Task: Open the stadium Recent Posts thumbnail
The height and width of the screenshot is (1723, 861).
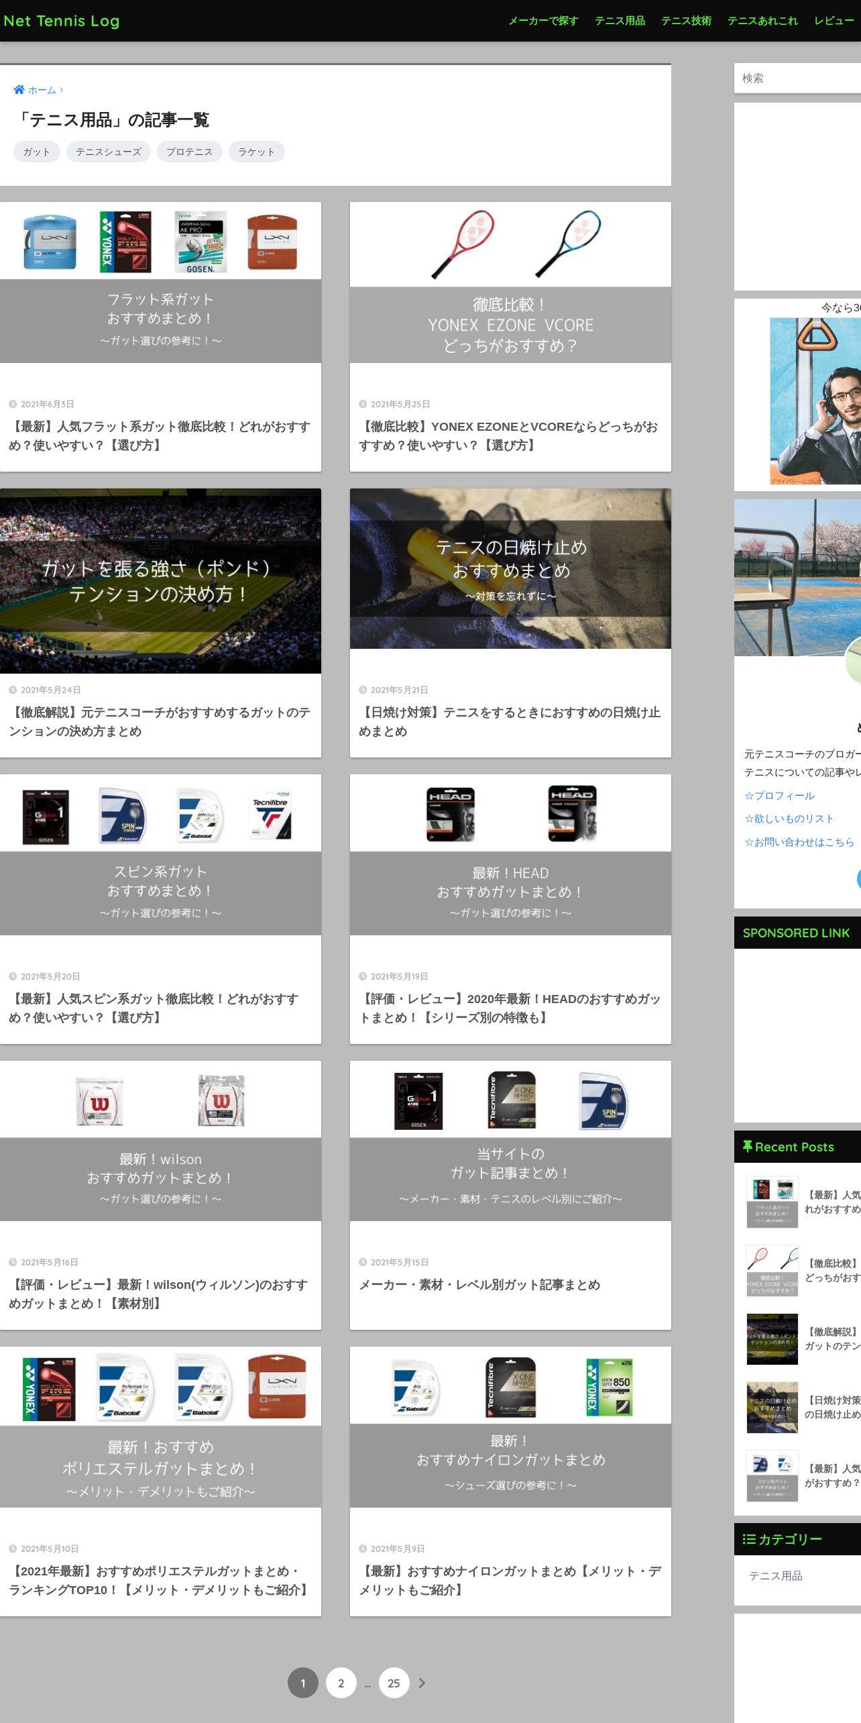Action: point(772,1339)
